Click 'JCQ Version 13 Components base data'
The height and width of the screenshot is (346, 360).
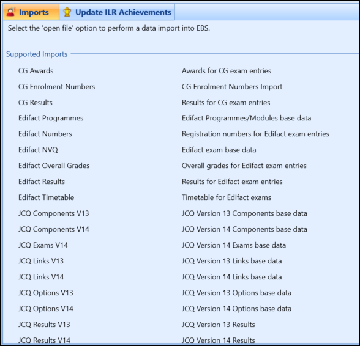tap(244, 213)
